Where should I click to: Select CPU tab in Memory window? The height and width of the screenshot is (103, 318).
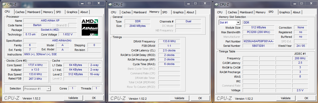coord(113,12)
